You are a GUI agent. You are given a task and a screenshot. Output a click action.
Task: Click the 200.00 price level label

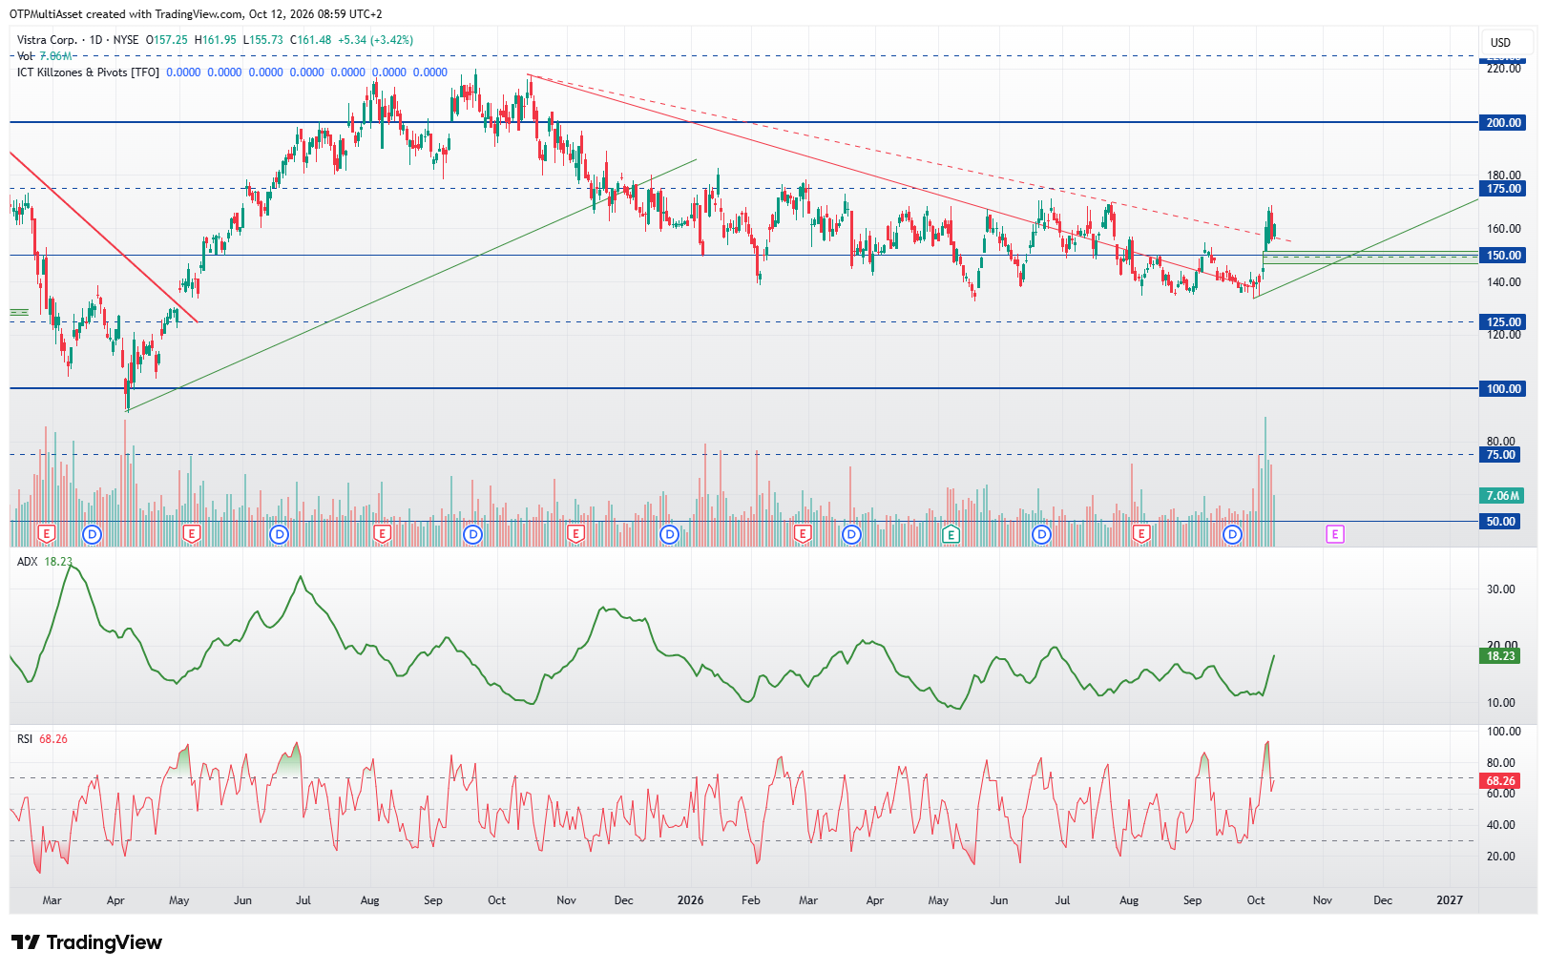click(x=1504, y=123)
